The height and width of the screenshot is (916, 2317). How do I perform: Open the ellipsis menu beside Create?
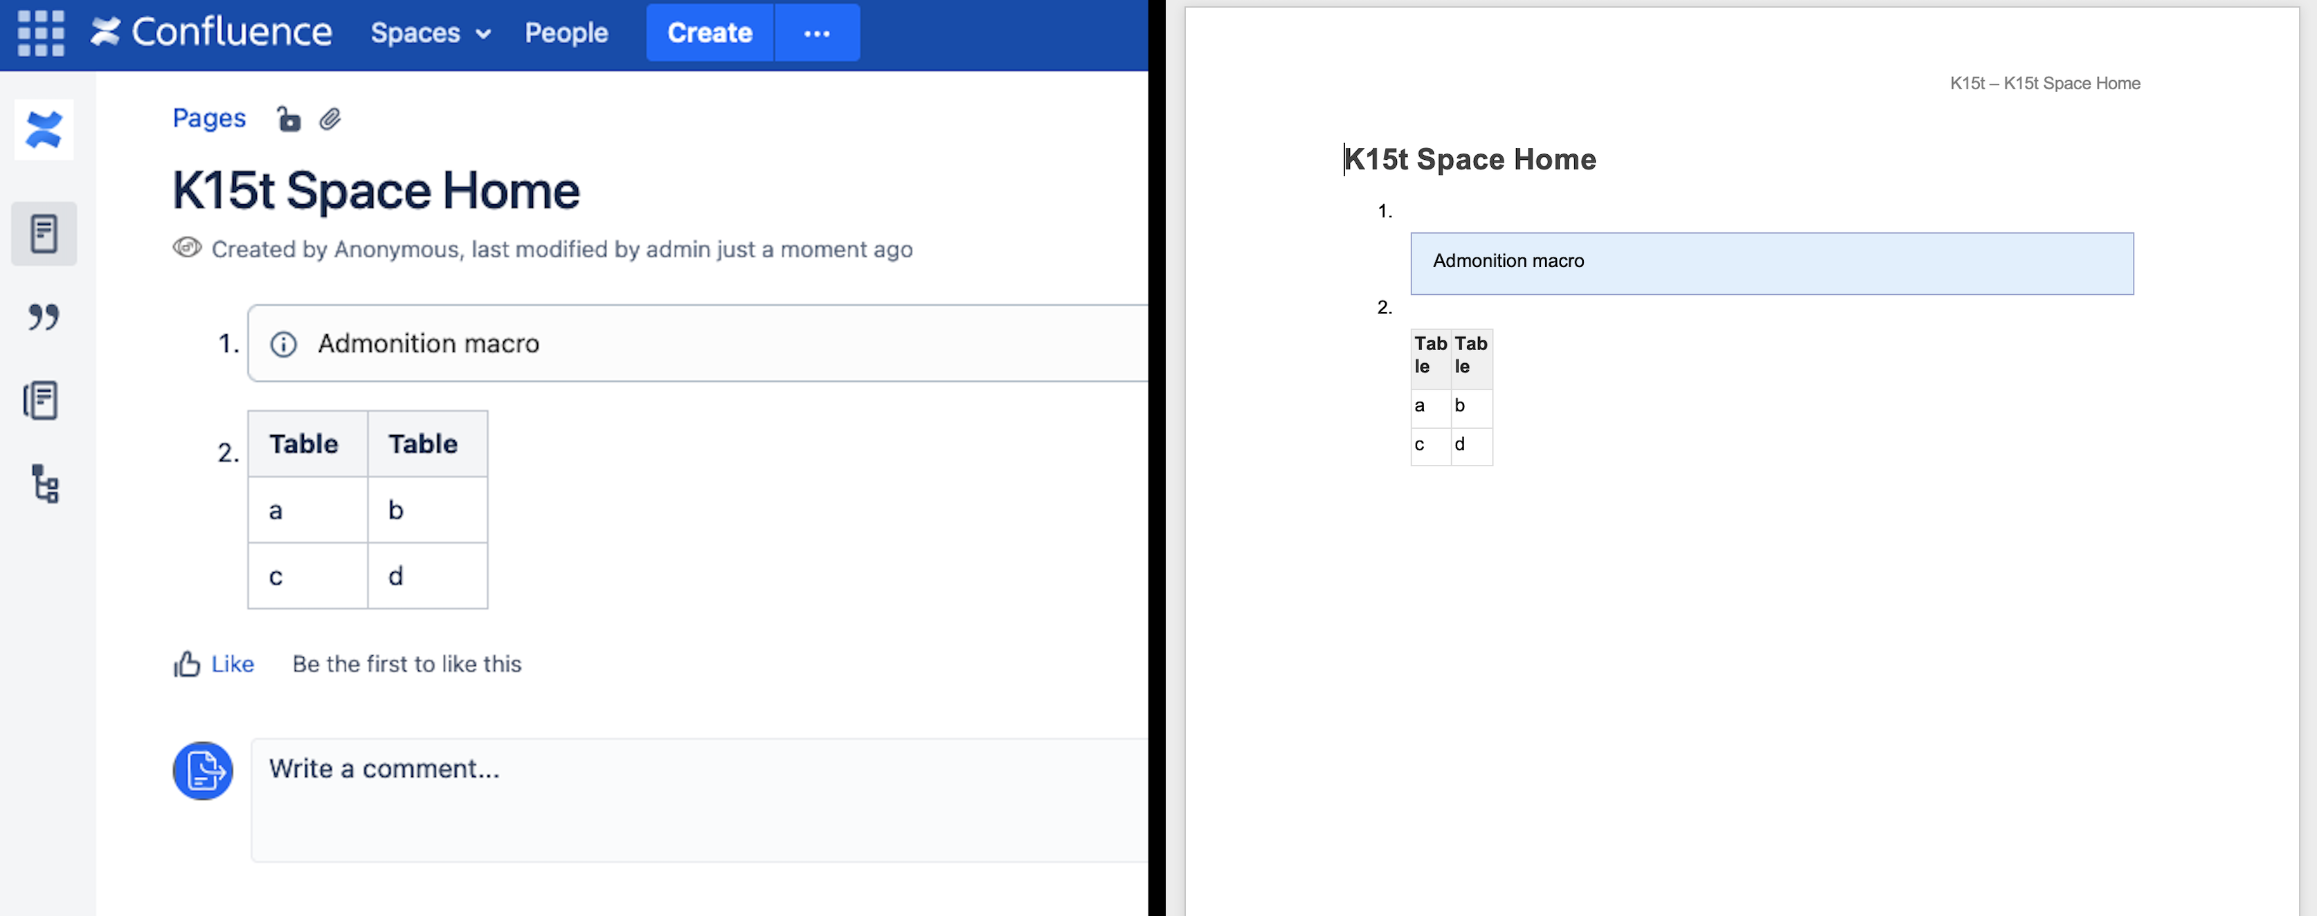[817, 33]
